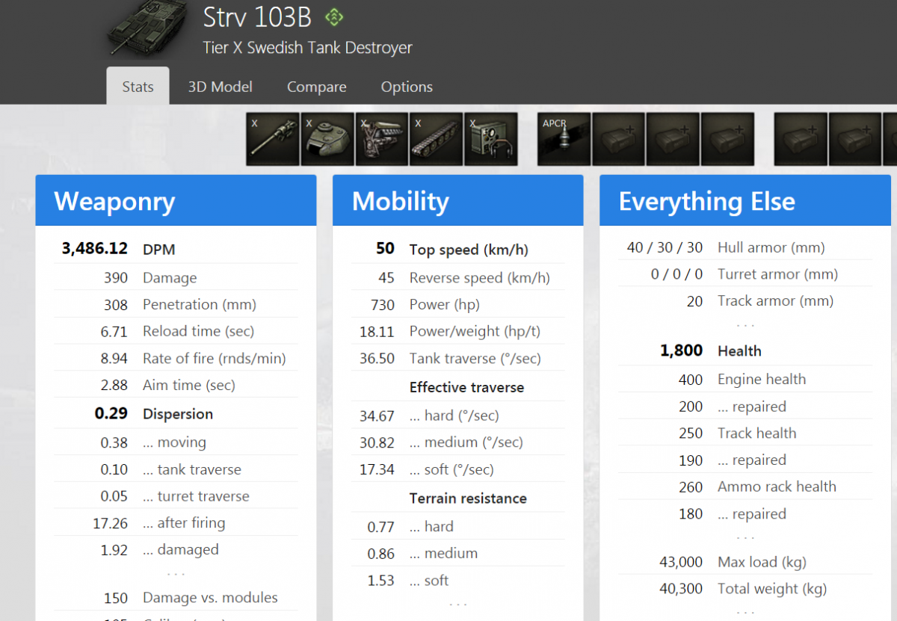Screen dimensions: 897x621
Task: Select the soft (°/sec) traverse row
Action: 457,469
